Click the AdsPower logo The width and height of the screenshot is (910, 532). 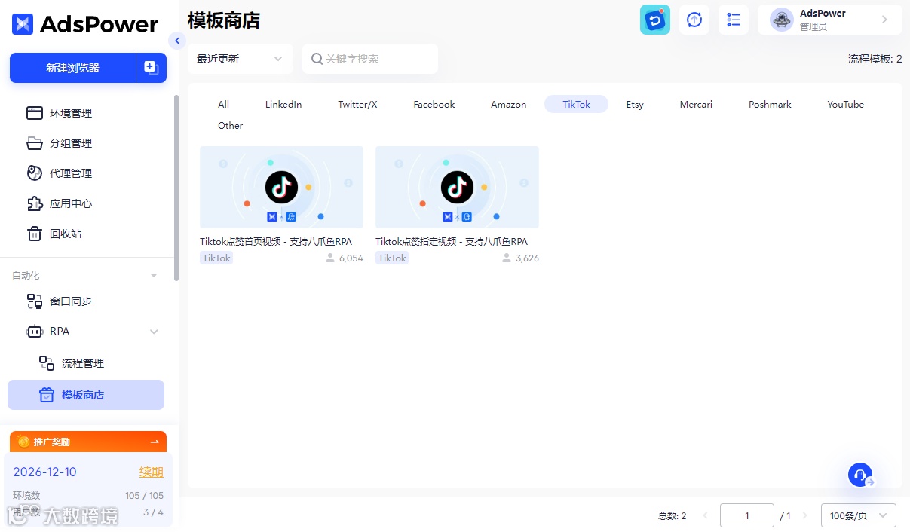86,24
